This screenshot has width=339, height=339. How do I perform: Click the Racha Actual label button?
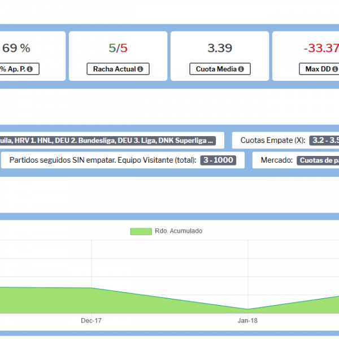[x=118, y=69]
